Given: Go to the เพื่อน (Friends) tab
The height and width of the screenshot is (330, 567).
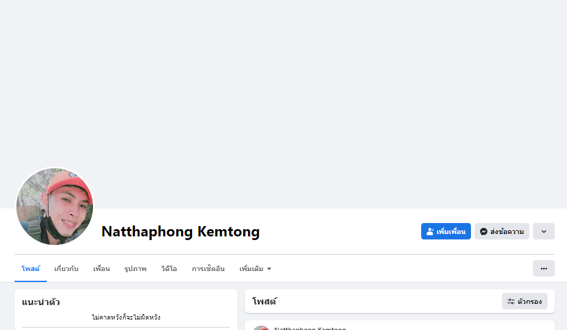Looking at the screenshot, I should 101,269.
